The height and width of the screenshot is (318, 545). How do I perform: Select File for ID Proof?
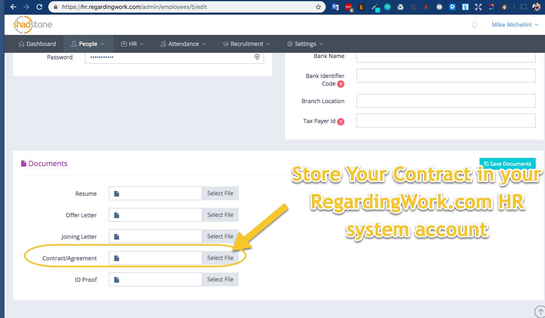pos(220,279)
